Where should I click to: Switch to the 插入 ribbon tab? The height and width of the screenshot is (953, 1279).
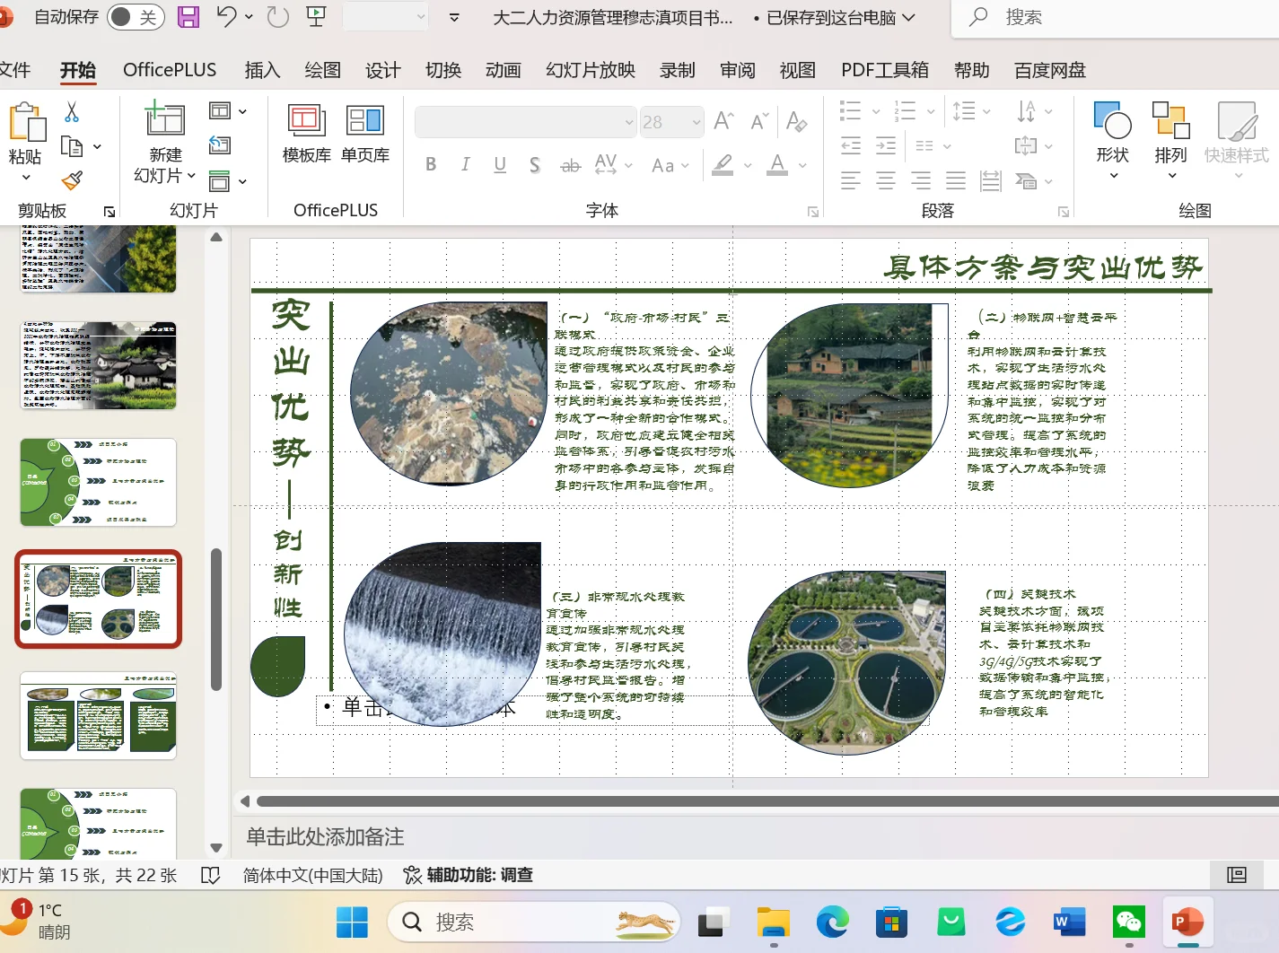tap(262, 70)
